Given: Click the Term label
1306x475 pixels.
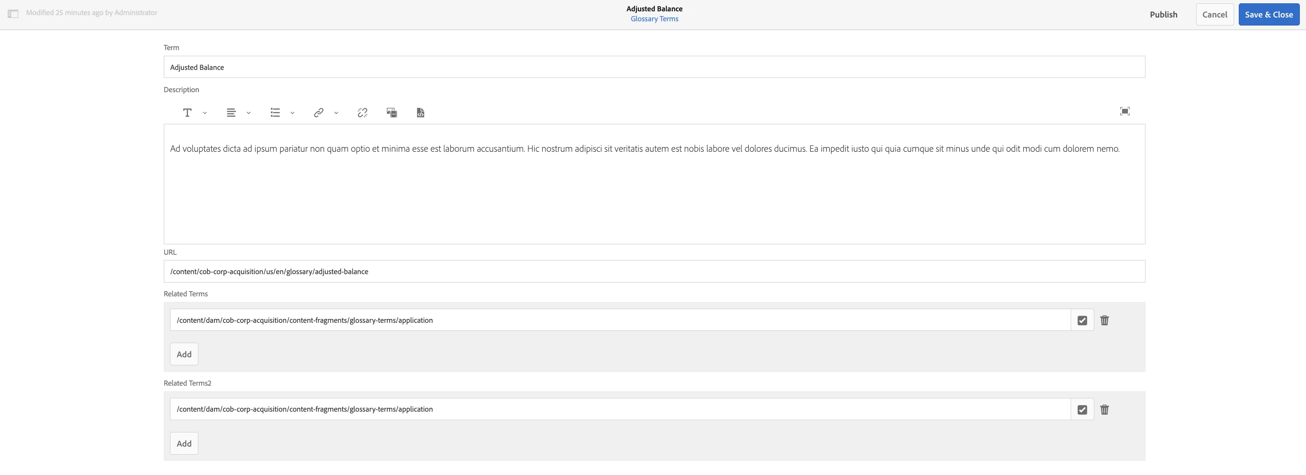Looking at the screenshot, I should pyautogui.click(x=171, y=48).
